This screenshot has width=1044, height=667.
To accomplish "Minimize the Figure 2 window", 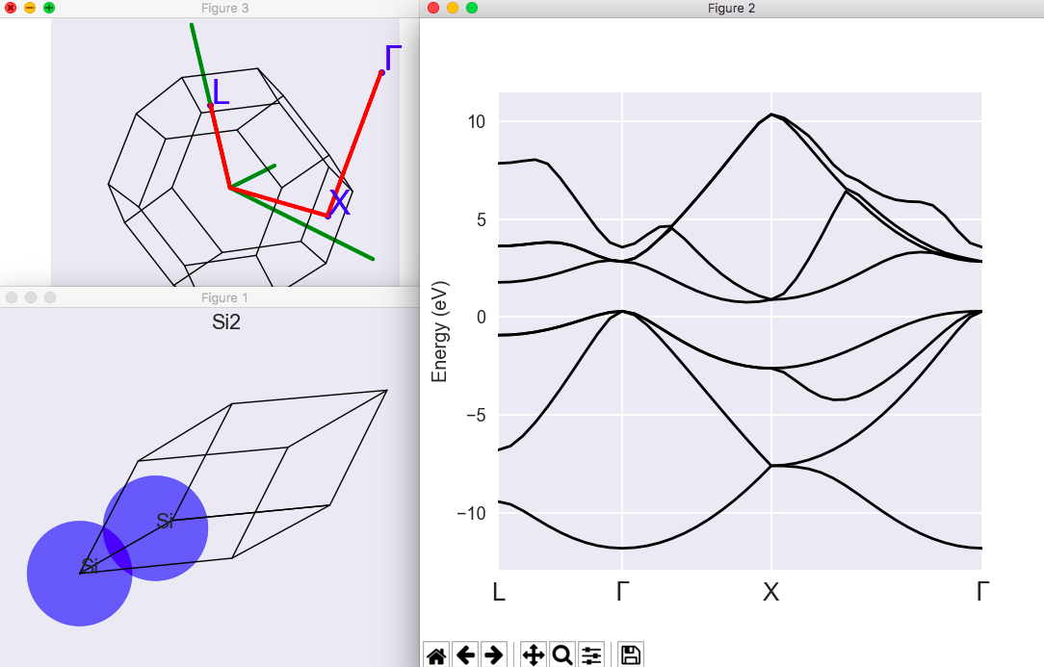I will (x=453, y=8).
